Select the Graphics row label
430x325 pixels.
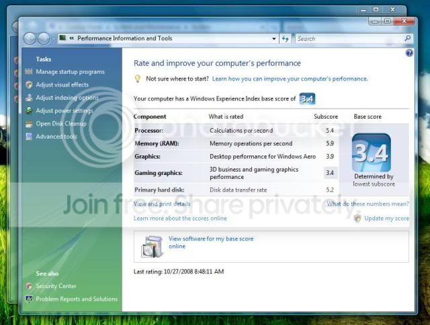coord(148,157)
